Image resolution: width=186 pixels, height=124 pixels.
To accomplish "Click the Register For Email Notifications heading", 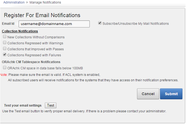I will point(42,15).
